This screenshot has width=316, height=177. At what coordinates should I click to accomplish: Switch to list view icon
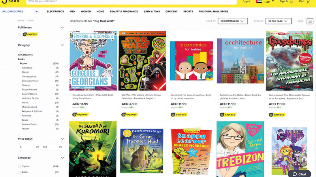[x=310, y=21]
